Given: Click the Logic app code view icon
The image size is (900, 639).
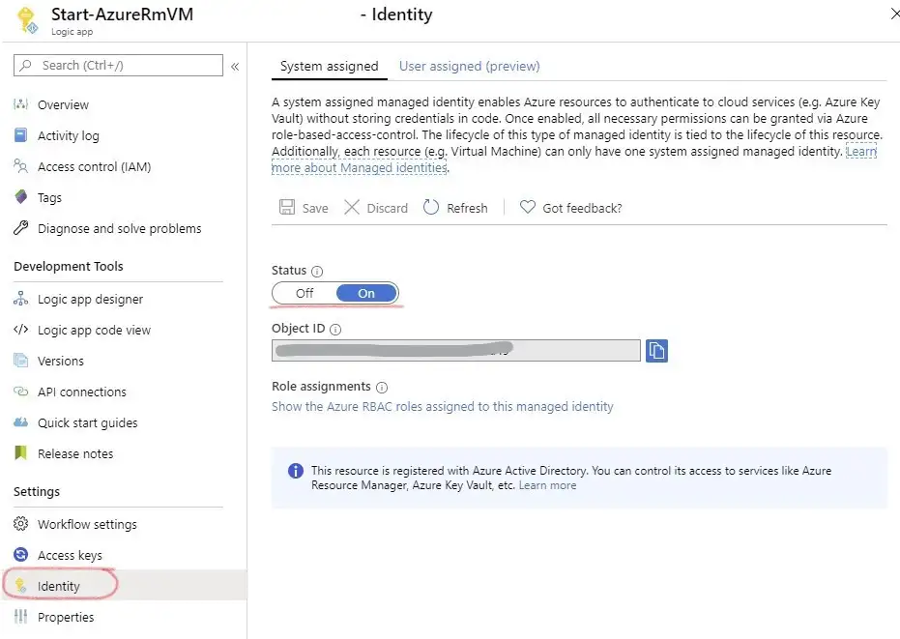Looking at the screenshot, I should [x=20, y=329].
